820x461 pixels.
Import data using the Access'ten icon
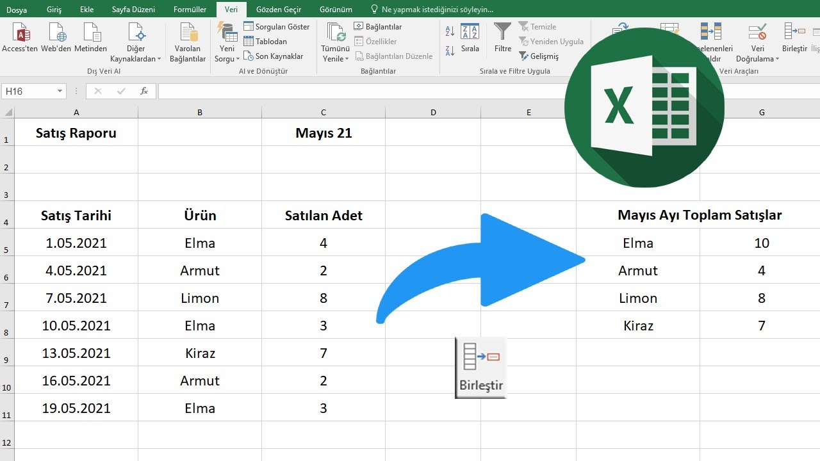20,38
